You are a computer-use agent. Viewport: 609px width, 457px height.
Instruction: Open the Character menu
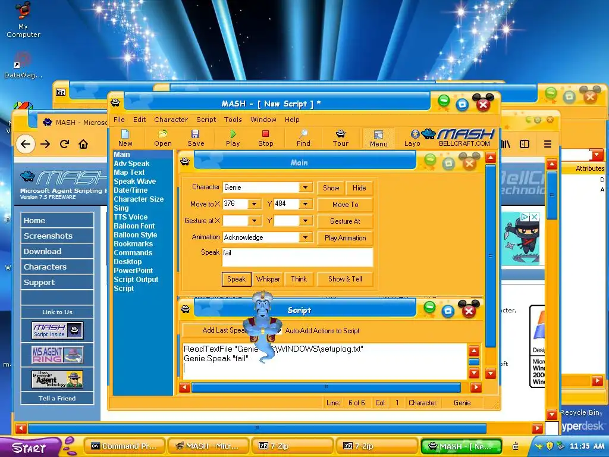[171, 120]
